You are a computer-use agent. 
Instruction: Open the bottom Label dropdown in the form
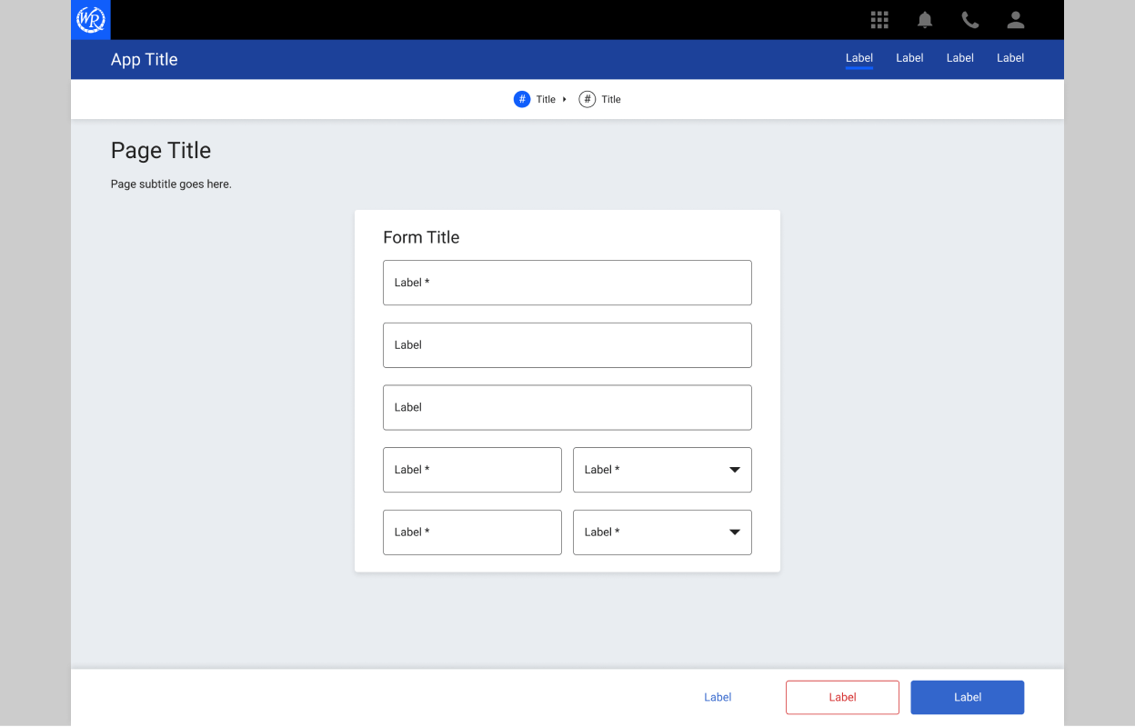(662, 533)
